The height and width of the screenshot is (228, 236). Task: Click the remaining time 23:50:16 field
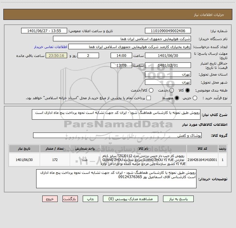point(56,55)
